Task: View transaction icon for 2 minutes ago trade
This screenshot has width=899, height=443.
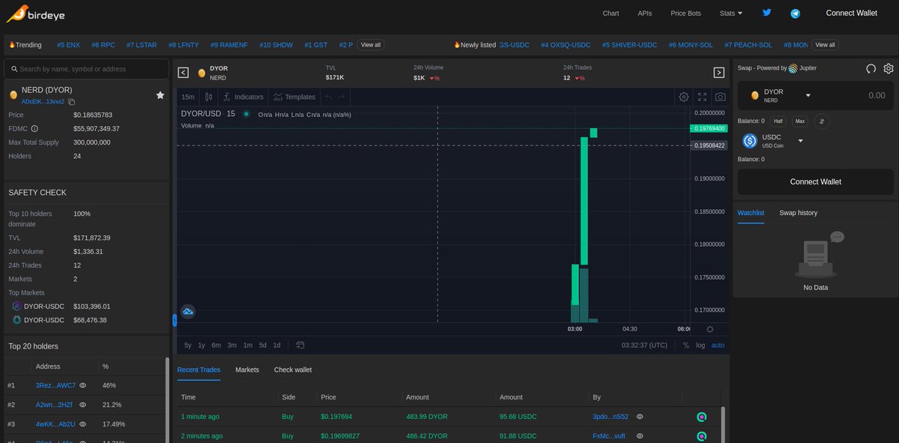Action: [702, 436]
